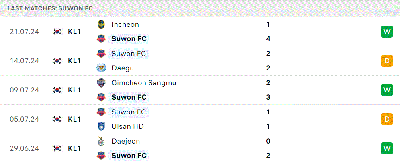Click the Gimcheon Sangmu crest icon
The width and height of the screenshot is (407, 164).
tap(101, 83)
